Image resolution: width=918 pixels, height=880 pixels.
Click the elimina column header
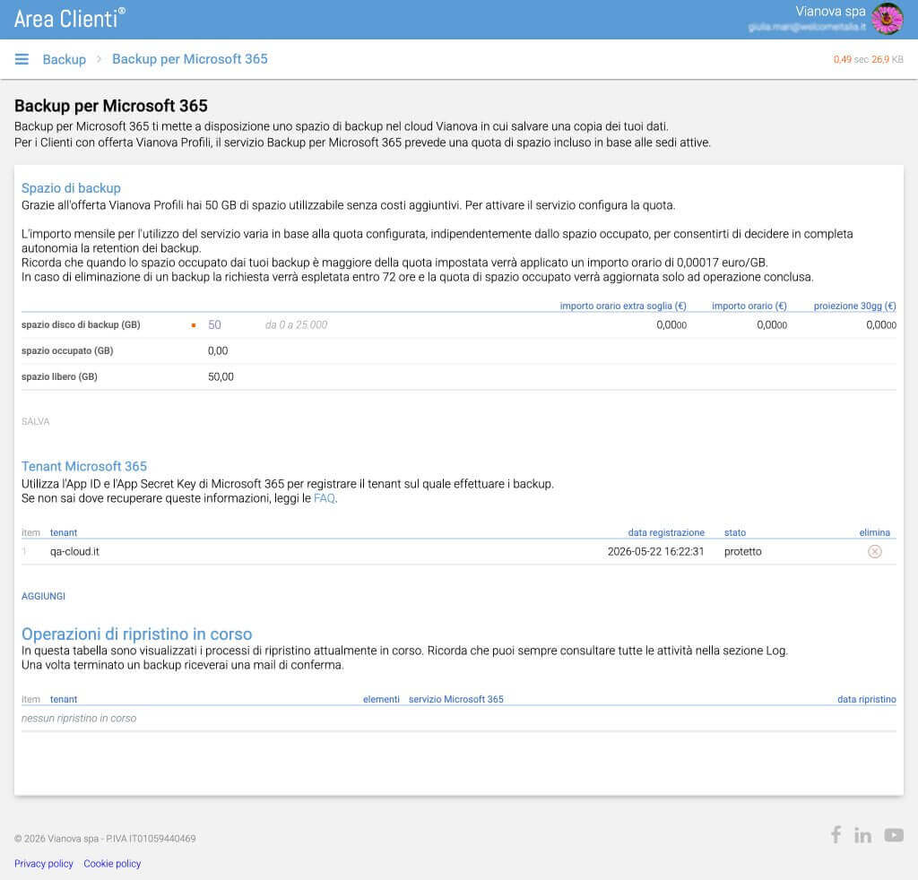click(x=874, y=532)
